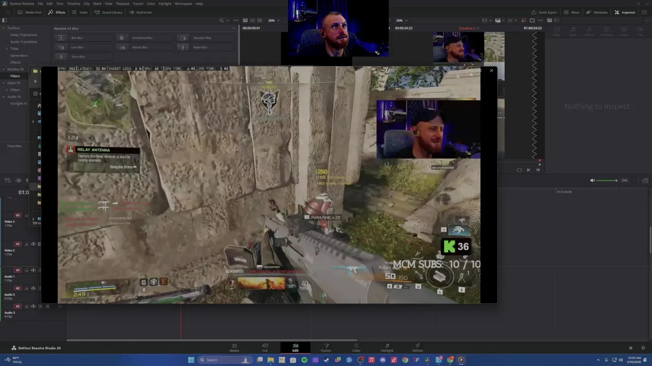
Task: Toggle the Inspector panel
Action: 625,12
